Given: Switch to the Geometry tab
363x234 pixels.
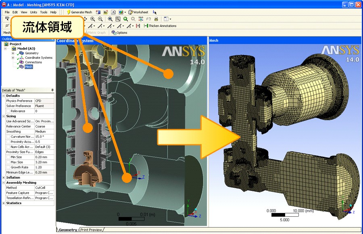Looking at the screenshot, I should click(x=68, y=230).
